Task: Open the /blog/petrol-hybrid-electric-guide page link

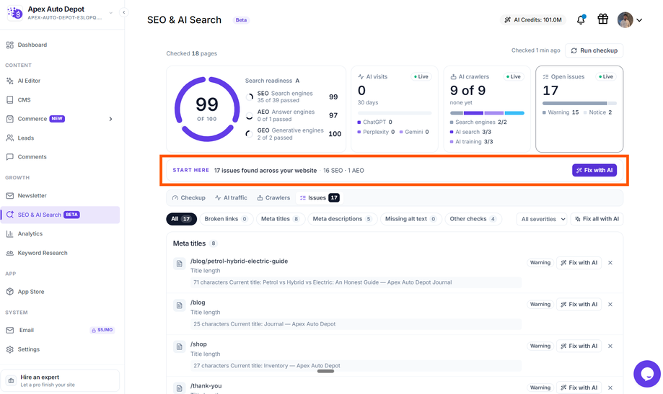Action: pyautogui.click(x=239, y=261)
